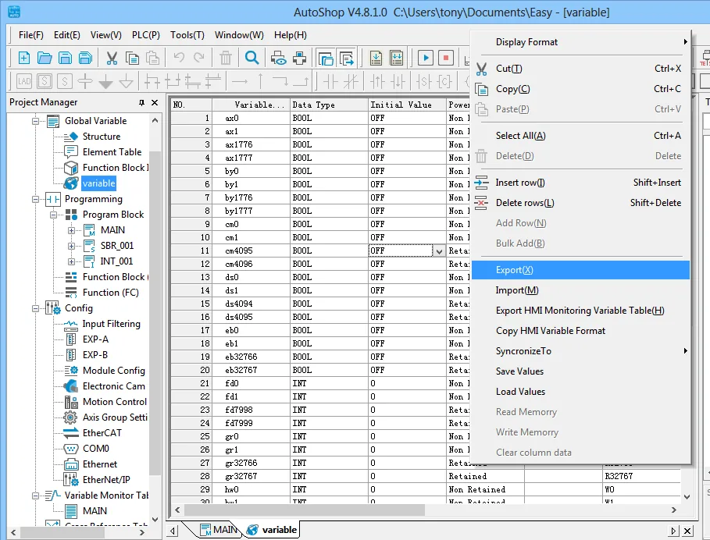
Task: Click the Save toolbar icon
Action: 65,58
